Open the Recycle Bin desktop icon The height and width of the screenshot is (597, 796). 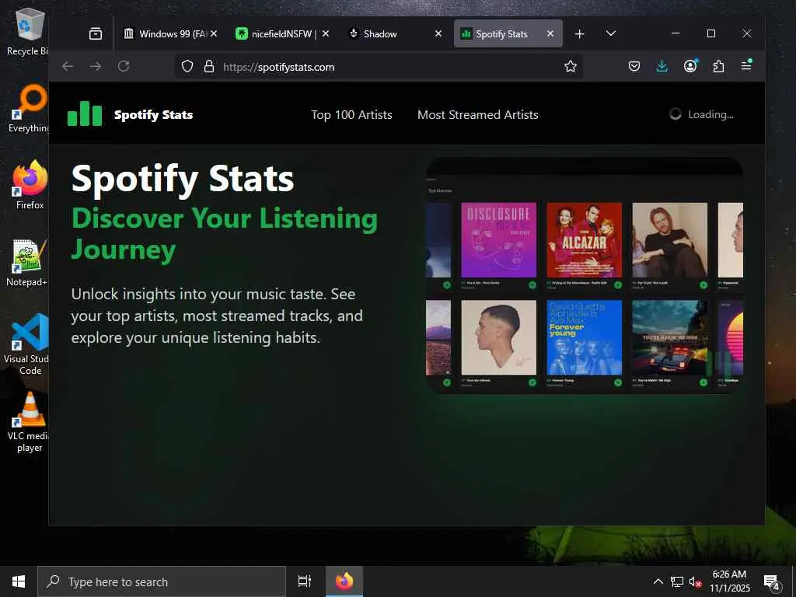point(28,31)
